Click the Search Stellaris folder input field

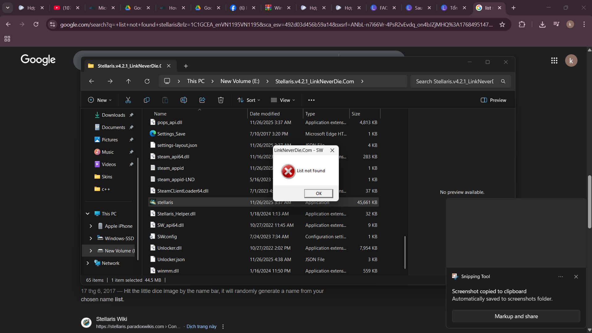[455, 81]
